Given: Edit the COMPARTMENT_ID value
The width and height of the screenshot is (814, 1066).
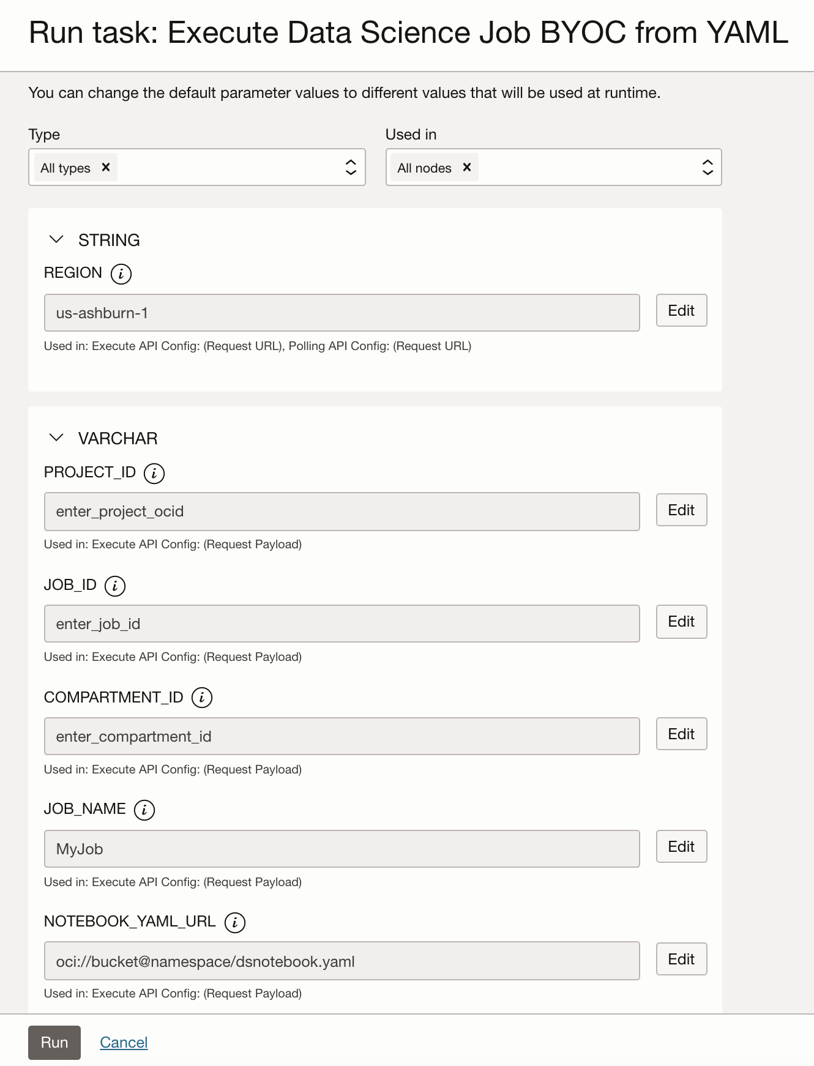Looking at the screenshot, I should pos(681,734).
